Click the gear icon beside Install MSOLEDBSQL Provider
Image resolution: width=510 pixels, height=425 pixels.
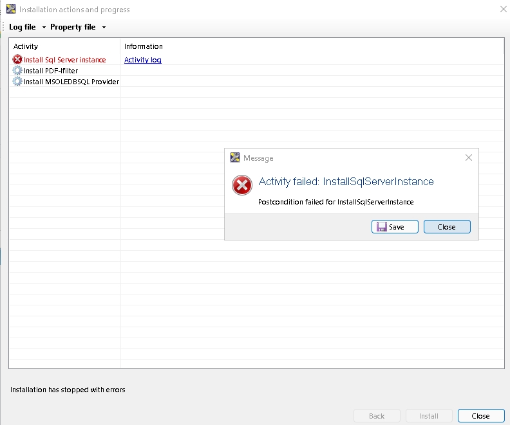(17, 82)
